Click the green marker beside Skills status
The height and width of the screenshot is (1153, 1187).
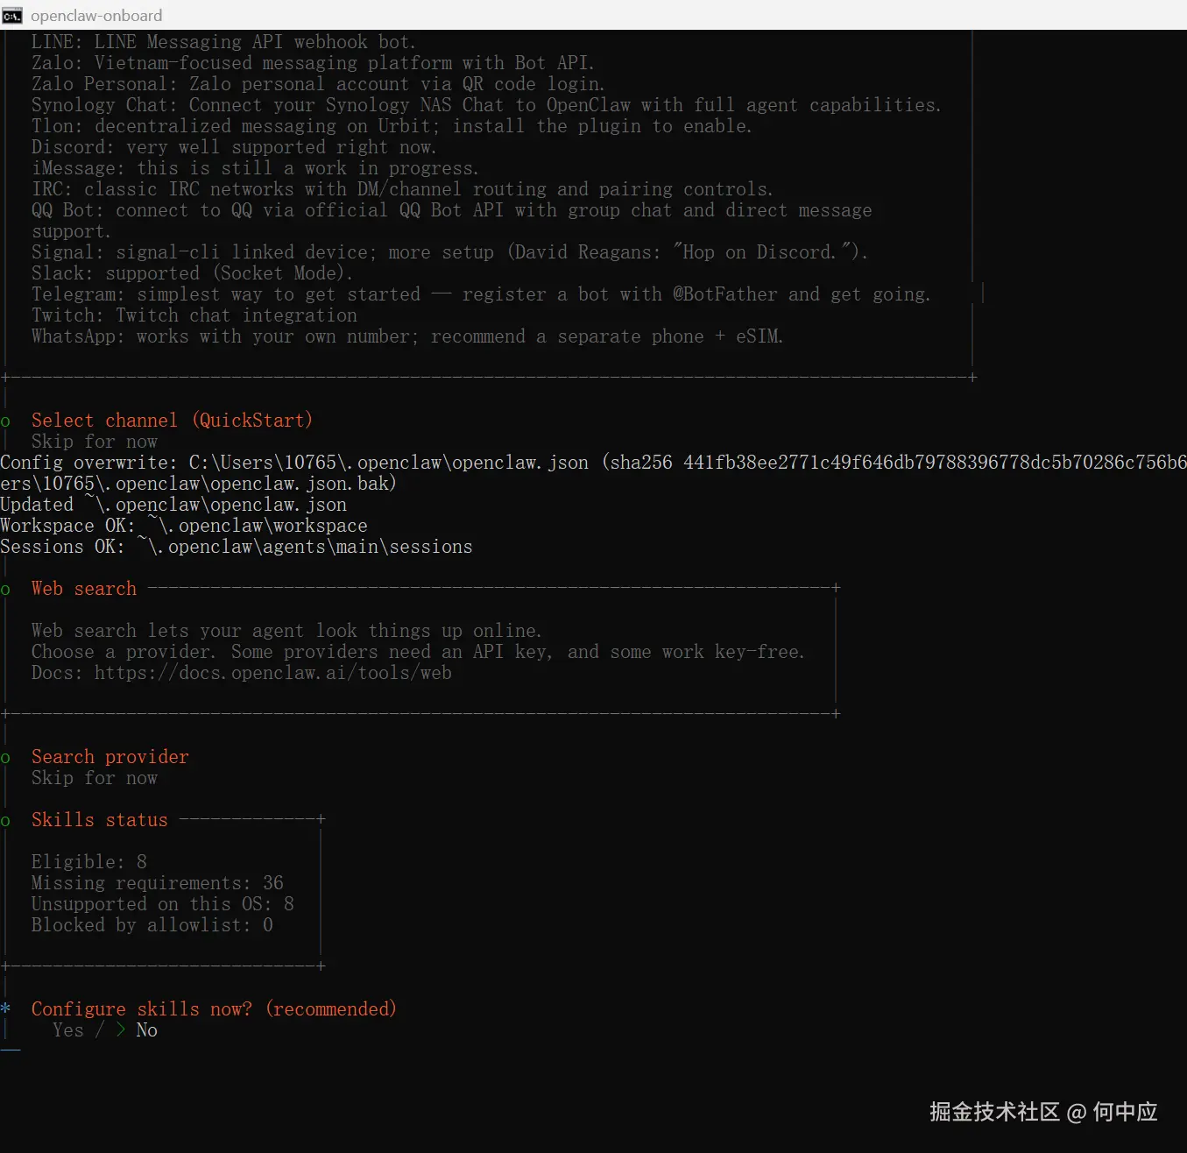click(5, 821)
